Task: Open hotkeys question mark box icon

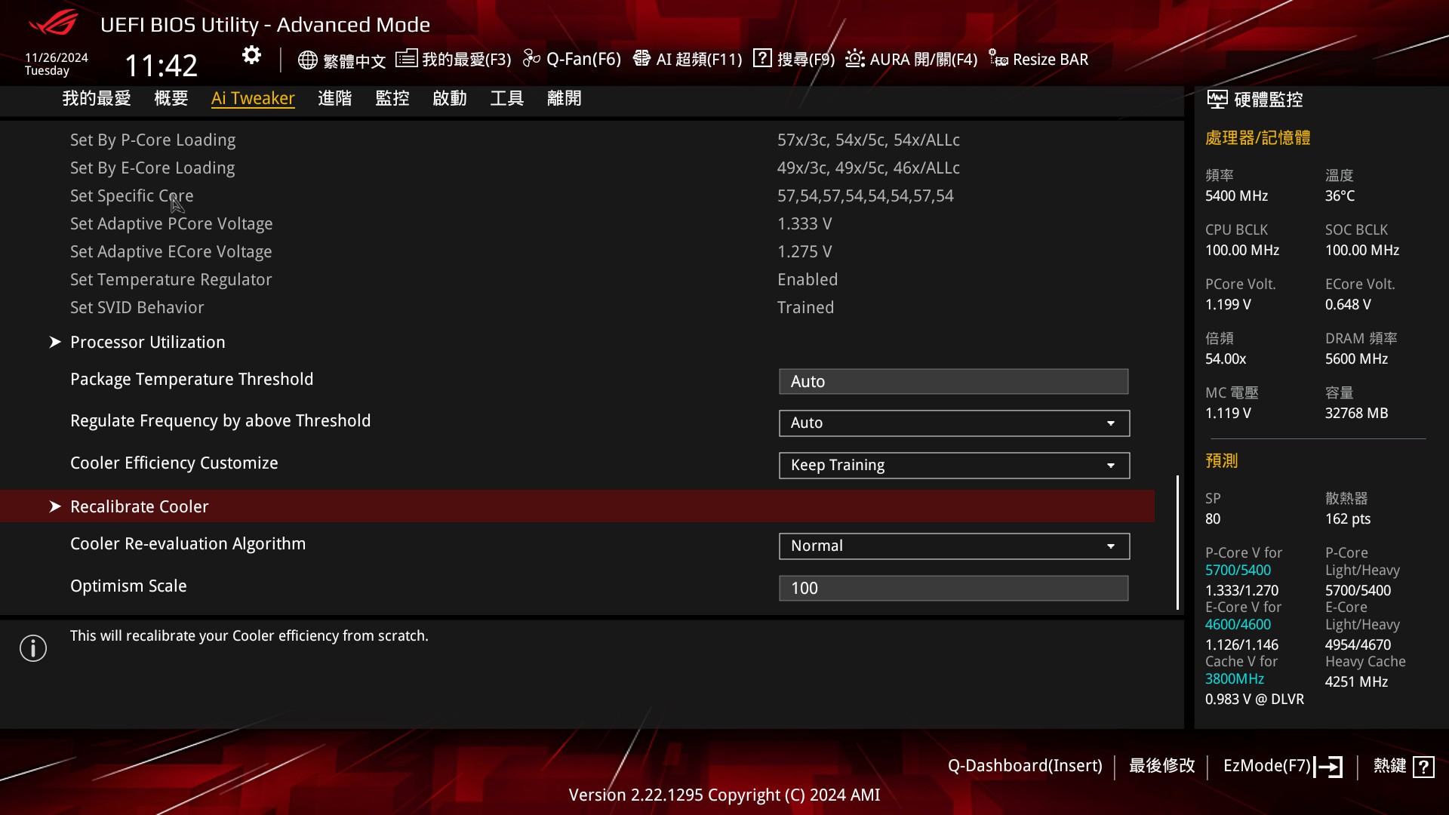Action: 1423,767
